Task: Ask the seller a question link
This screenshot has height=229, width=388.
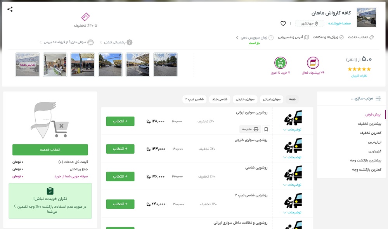Action: click(x=67, y=42)
